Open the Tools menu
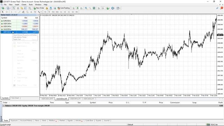Screen dimensions: 224x126 click(31, 5)
